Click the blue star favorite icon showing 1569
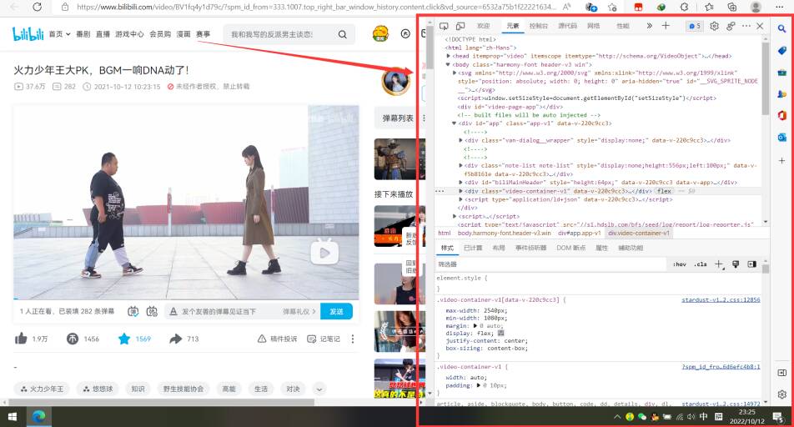 (124, 339)
